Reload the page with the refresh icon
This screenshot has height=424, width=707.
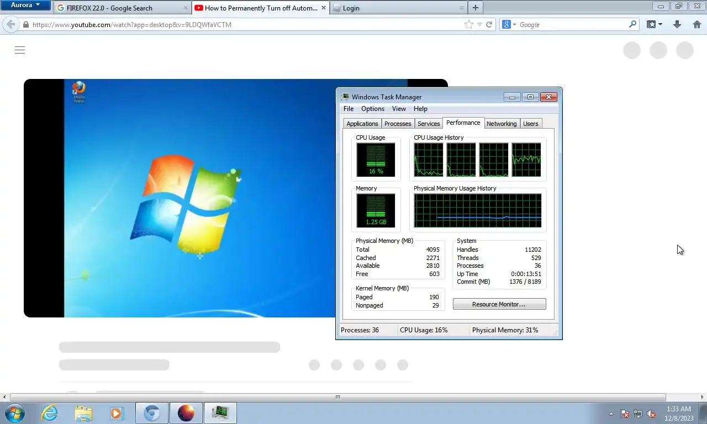[x=489, y=24]
